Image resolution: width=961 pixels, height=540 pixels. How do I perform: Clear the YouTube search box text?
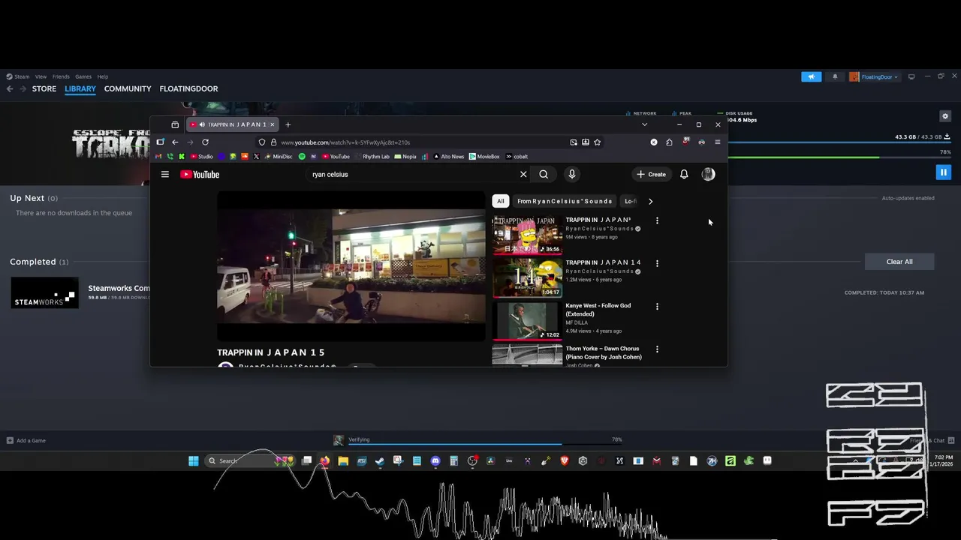[x=523, y=174]
